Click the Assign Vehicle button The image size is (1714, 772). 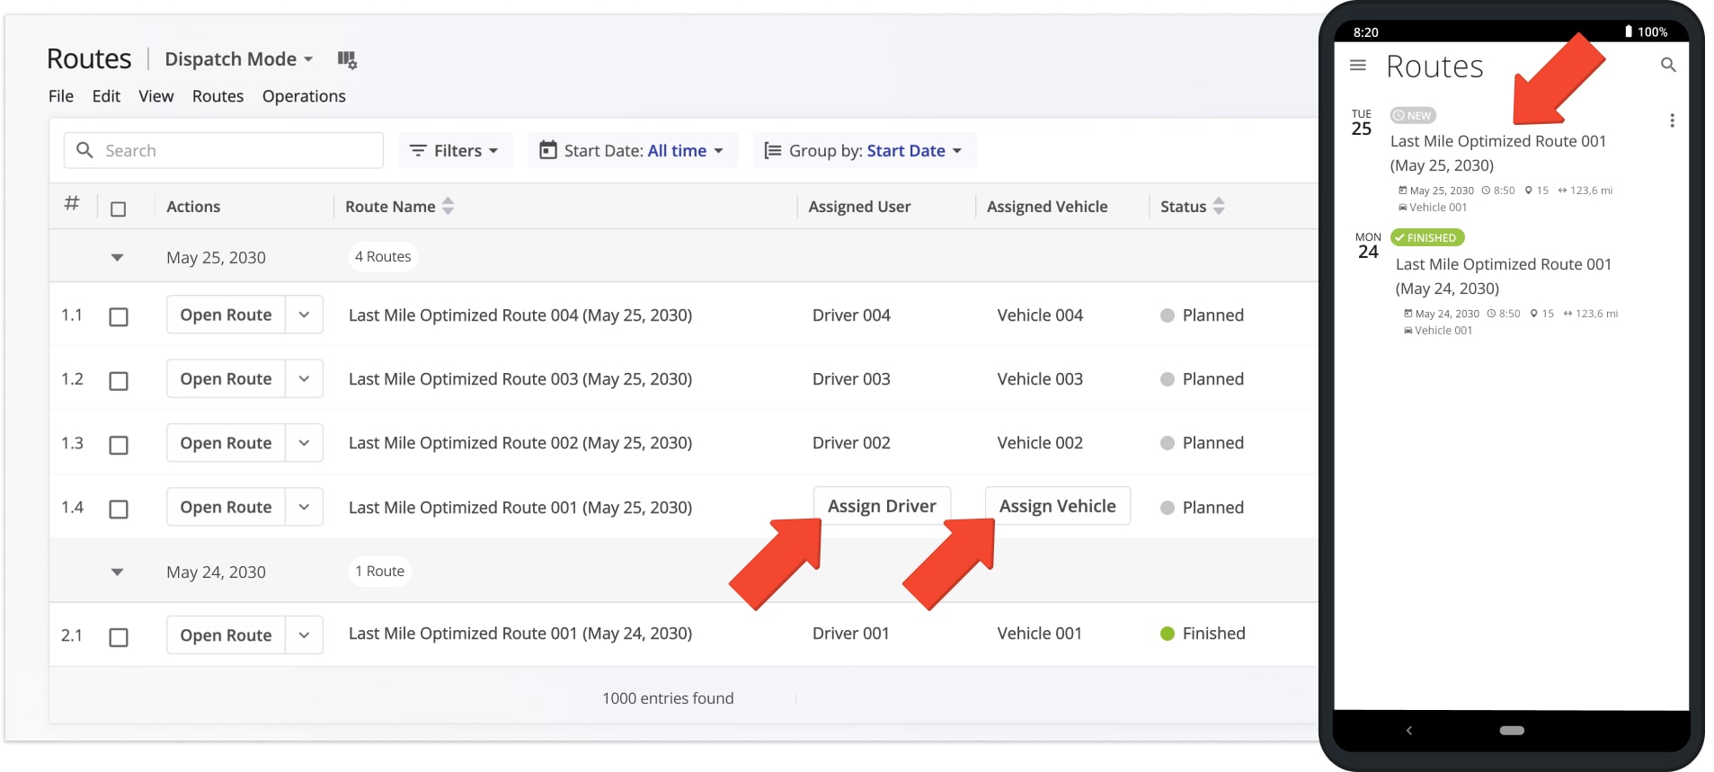(1057, 506)
